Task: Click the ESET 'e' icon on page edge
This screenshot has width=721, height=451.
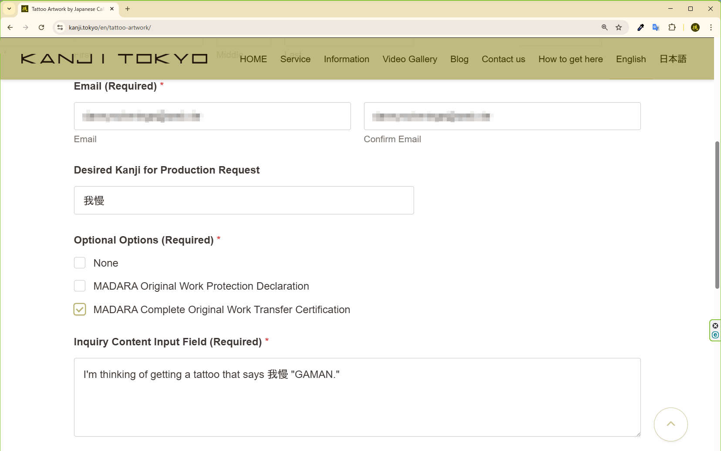Action: [715, 335]
